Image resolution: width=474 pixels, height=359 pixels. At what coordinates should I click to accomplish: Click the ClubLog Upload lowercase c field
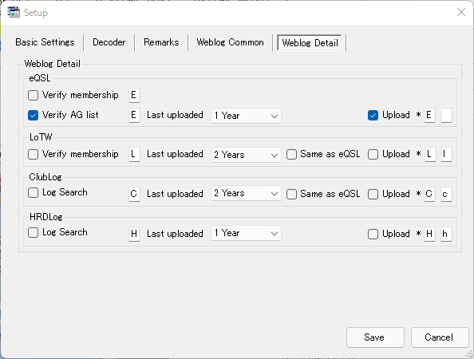(446, 195)
